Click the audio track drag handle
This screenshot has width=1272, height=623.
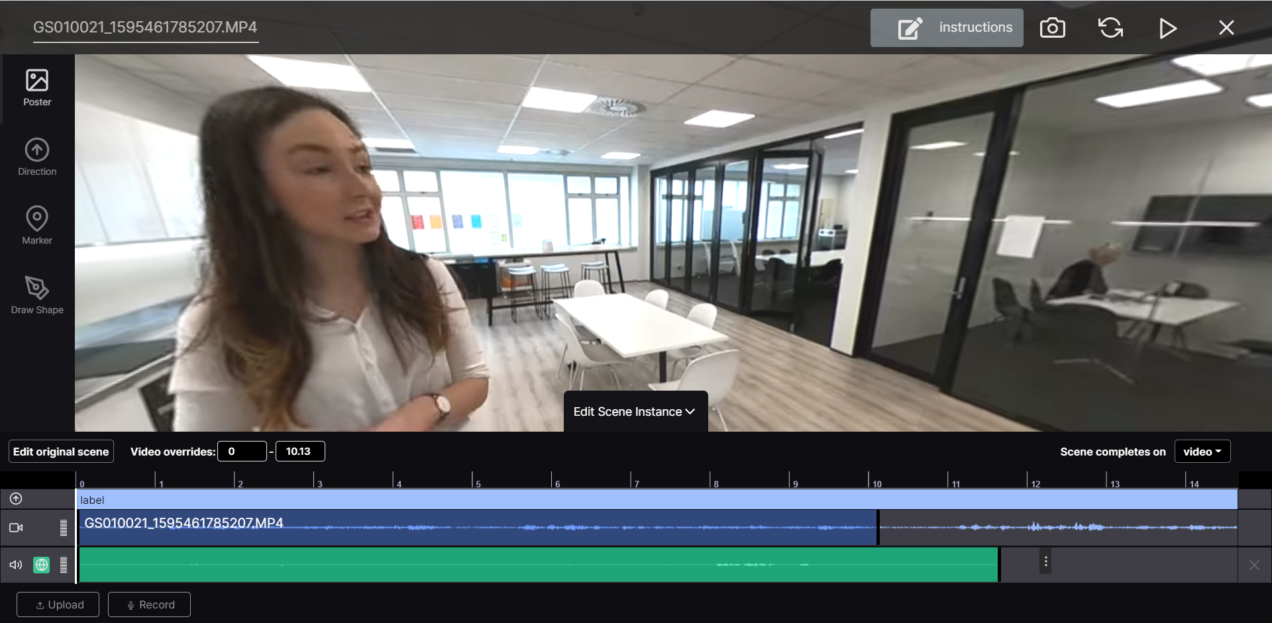[x=64, y=565]
